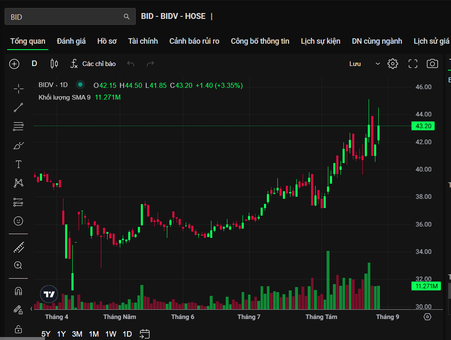
Task: Set chart range to 1W
Action: pyautogui.click(x=111, y=334)
